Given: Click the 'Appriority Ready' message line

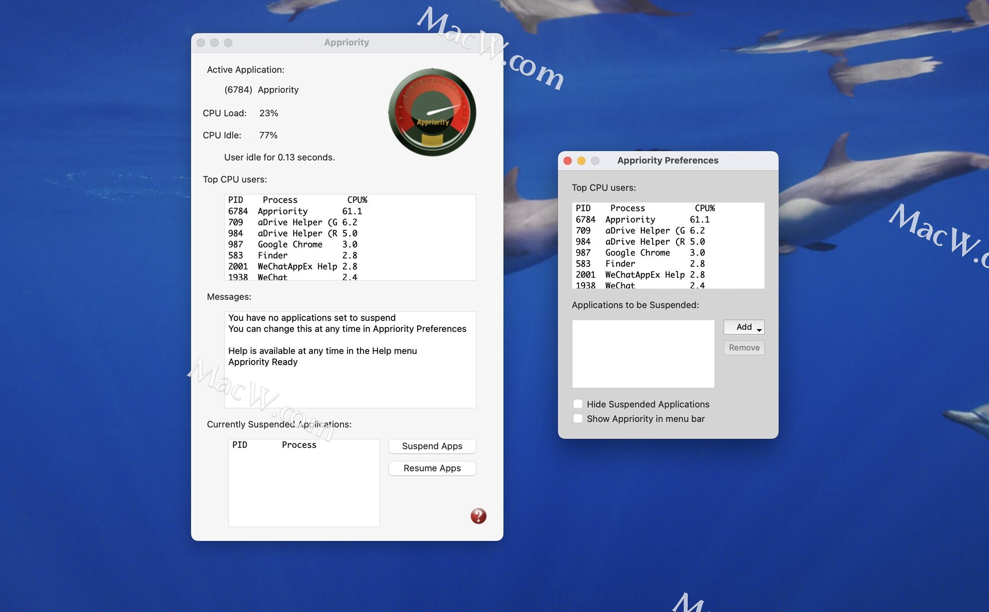Looking at the screenshot, I should (263, 362).
